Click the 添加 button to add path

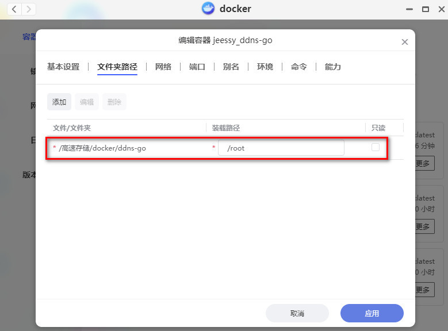point(59,102)
